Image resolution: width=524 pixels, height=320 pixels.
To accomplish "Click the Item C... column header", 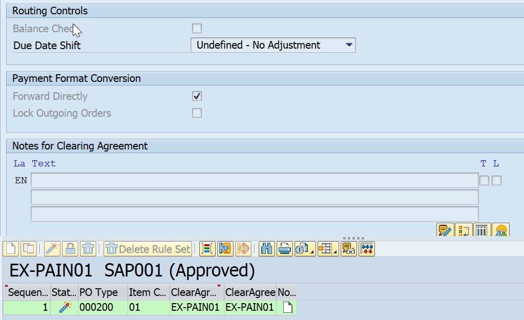I will point(149,292).
